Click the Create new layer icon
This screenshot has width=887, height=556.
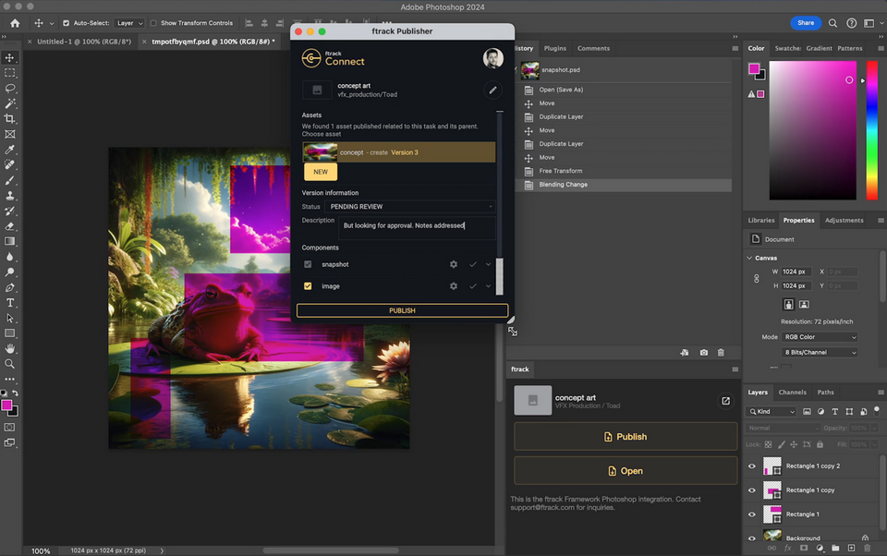click(x=850, y=547)
